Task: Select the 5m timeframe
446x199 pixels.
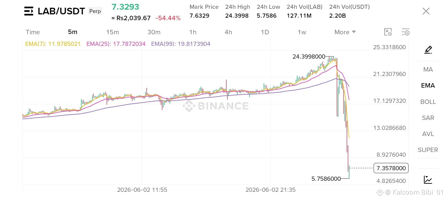Action: [x=73, y=32]
